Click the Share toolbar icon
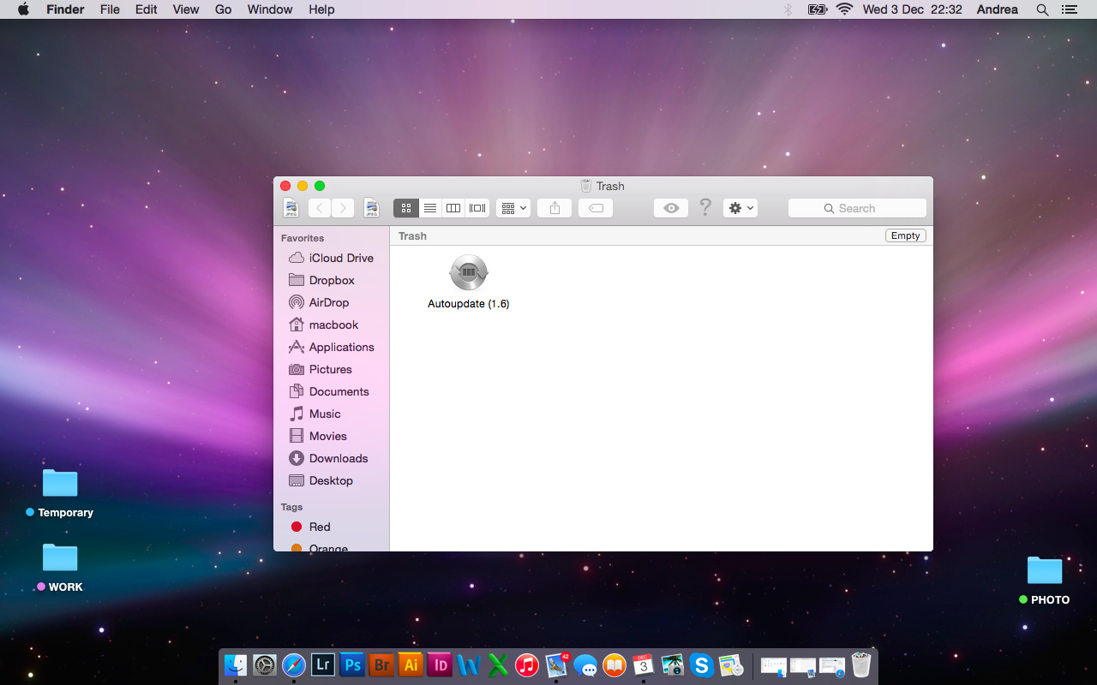1097x685 pixels. (554, 208)
